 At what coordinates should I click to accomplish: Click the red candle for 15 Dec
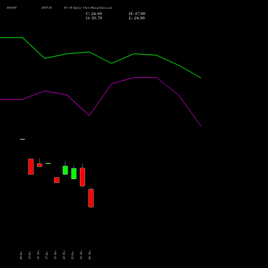pos(31,167)
